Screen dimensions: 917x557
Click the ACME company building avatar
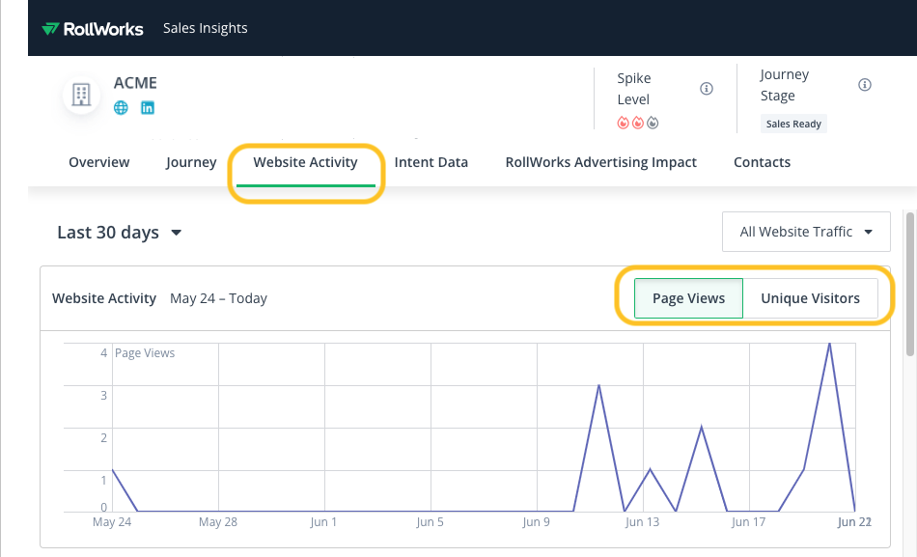(82, 95)
